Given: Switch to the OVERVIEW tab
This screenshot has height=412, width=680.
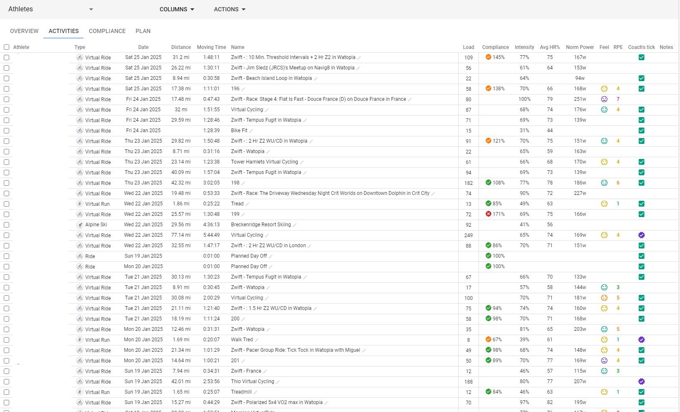Looking at the screenshot, I should pos(24,31).
